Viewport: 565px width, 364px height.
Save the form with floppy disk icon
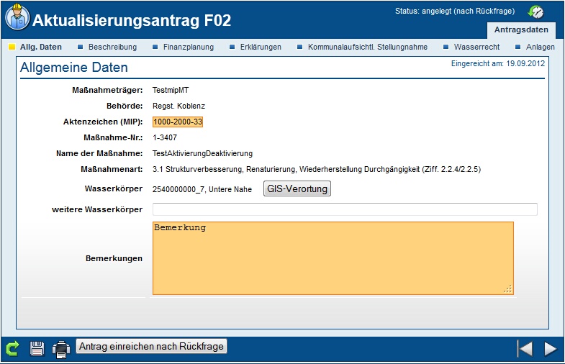(x=37, y=348)
